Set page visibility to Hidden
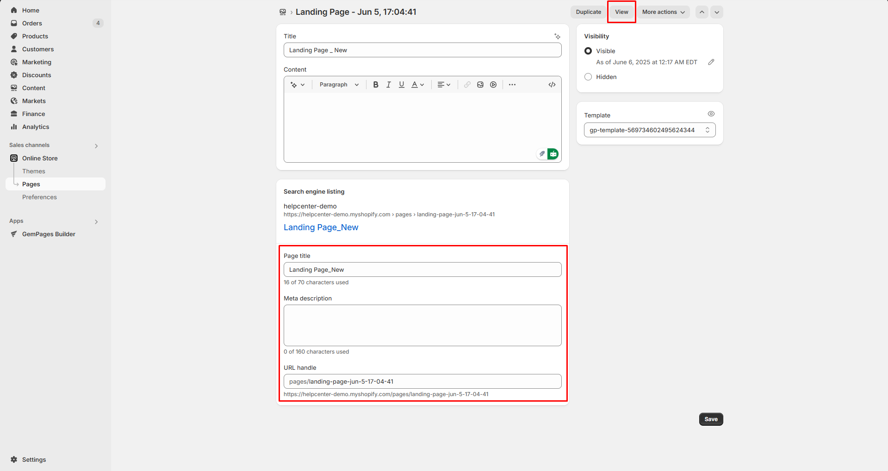Image resolution: width=888 pixels, height=471 pixels. [588, 77]
